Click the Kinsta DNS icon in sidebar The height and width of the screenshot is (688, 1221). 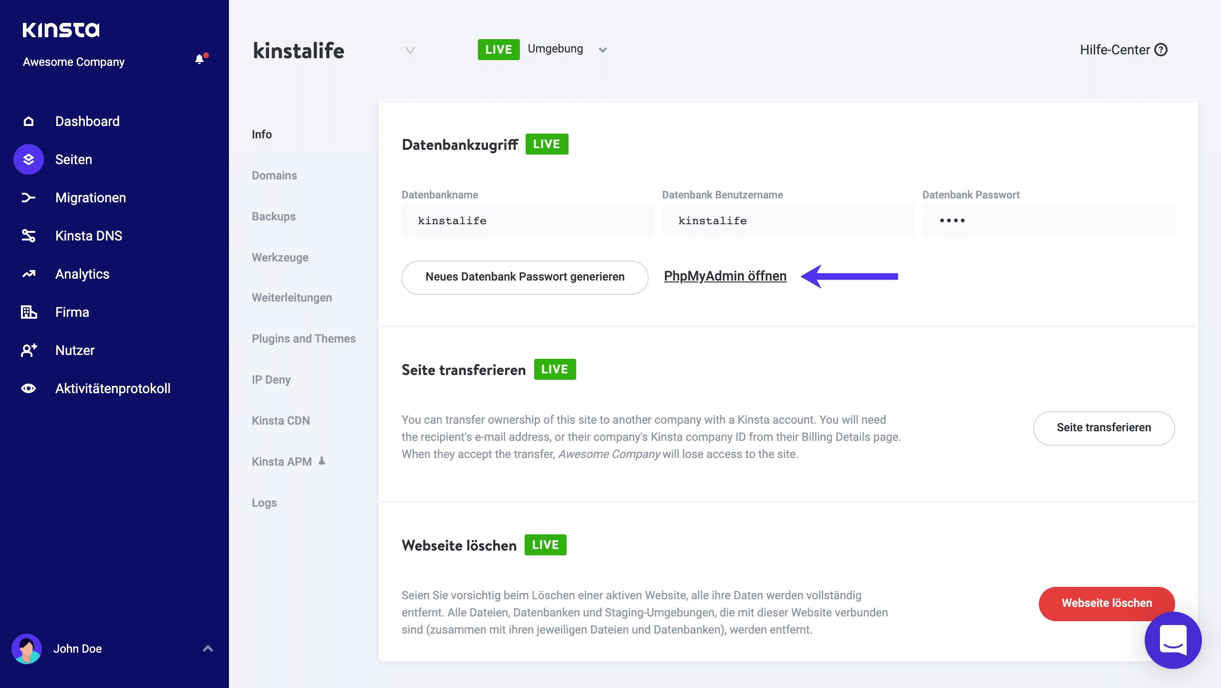30,236
